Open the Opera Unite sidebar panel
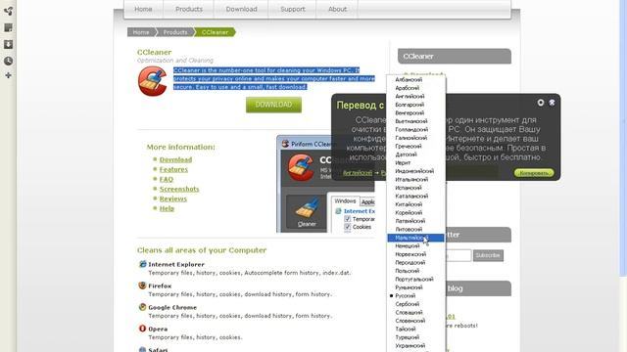This screenshot has width=627, height=352. point(8,11)
